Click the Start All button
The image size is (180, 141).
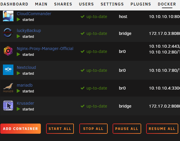60,129
